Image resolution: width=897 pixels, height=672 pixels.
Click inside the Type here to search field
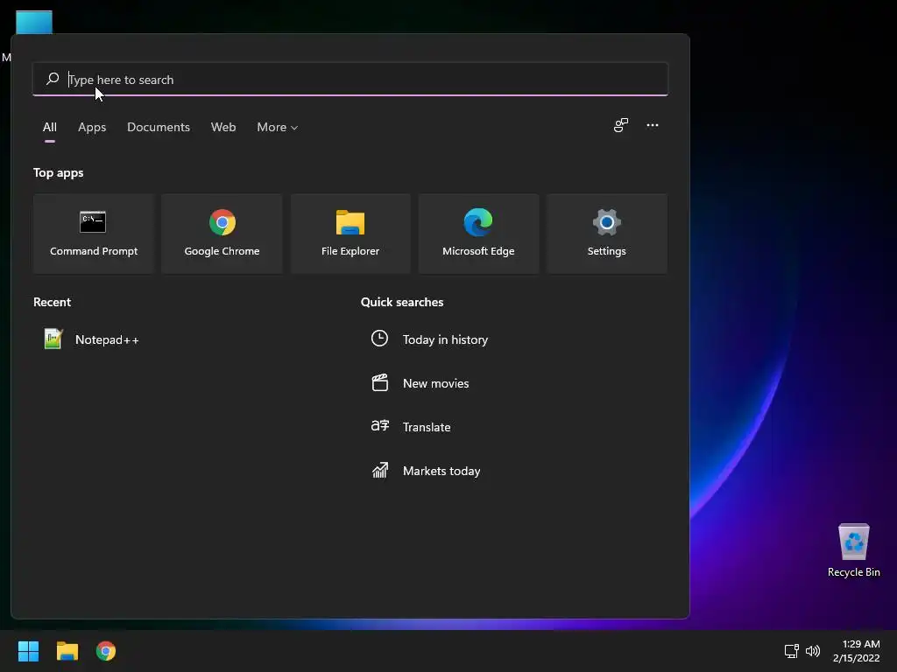(350, 80)
